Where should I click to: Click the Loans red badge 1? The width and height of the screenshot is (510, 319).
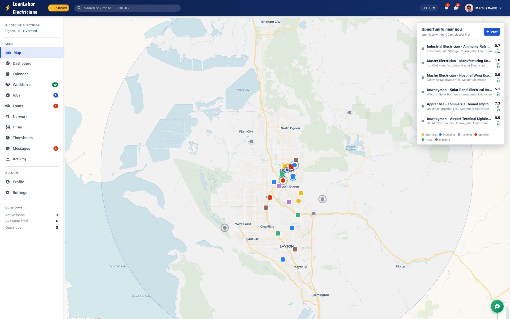(x=56, y=106)
